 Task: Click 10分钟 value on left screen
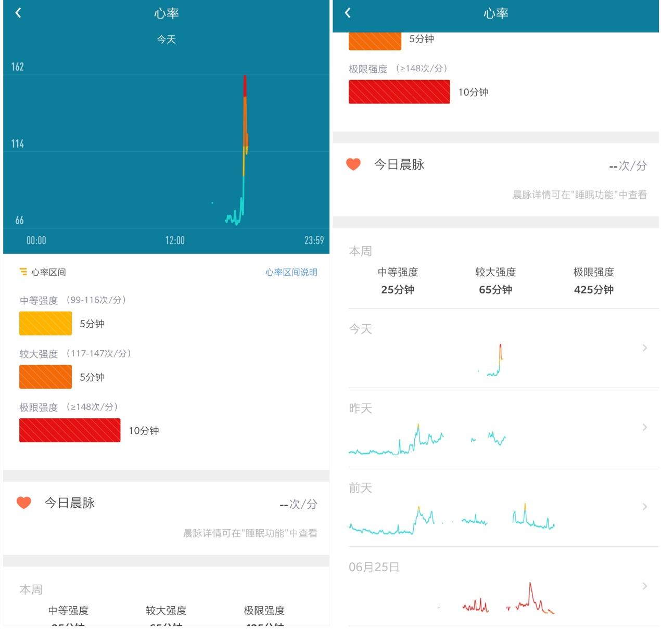coord(144,431)
